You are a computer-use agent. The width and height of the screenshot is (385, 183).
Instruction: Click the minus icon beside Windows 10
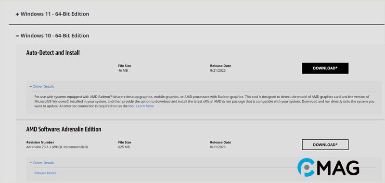[17, 36]
